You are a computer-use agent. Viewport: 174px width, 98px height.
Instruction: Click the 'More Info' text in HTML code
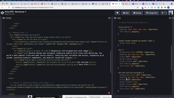pyautogui.click(x=83, y=65)
